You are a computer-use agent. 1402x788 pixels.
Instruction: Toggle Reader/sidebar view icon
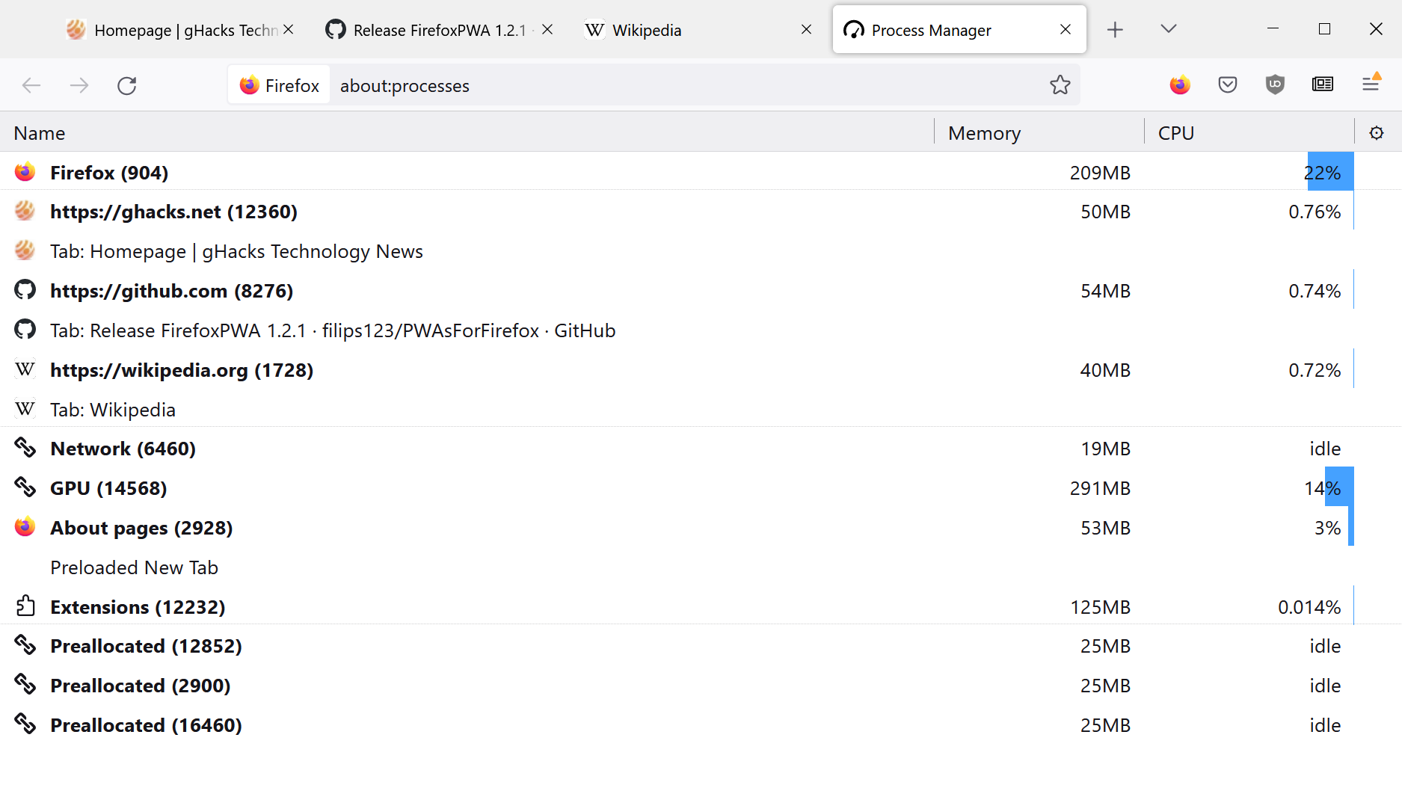click(x=1323, y=84)
